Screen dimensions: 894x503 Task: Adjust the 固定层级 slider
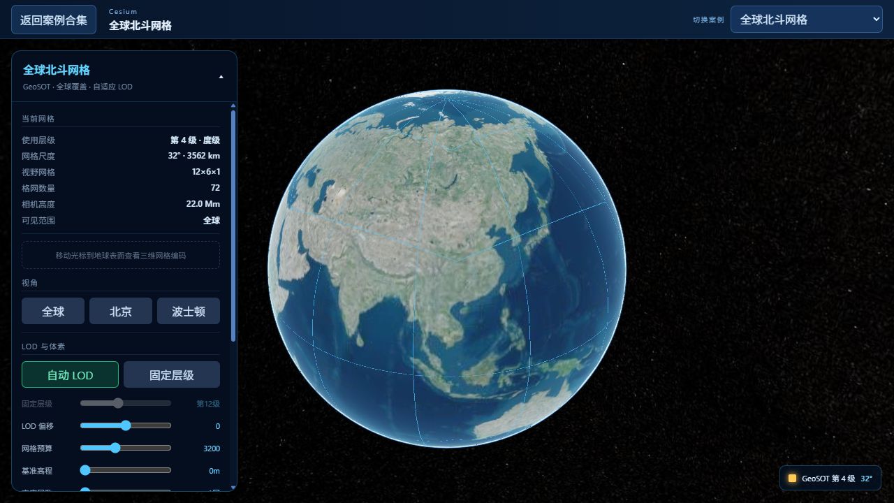(126, 403)
